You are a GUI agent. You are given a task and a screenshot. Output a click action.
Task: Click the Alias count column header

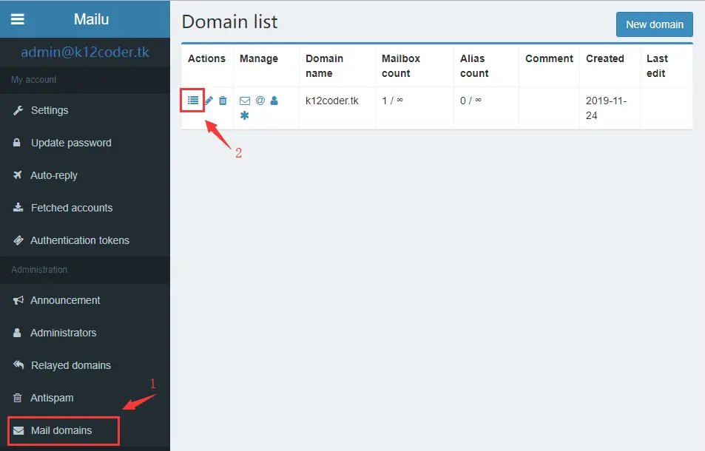474,66
